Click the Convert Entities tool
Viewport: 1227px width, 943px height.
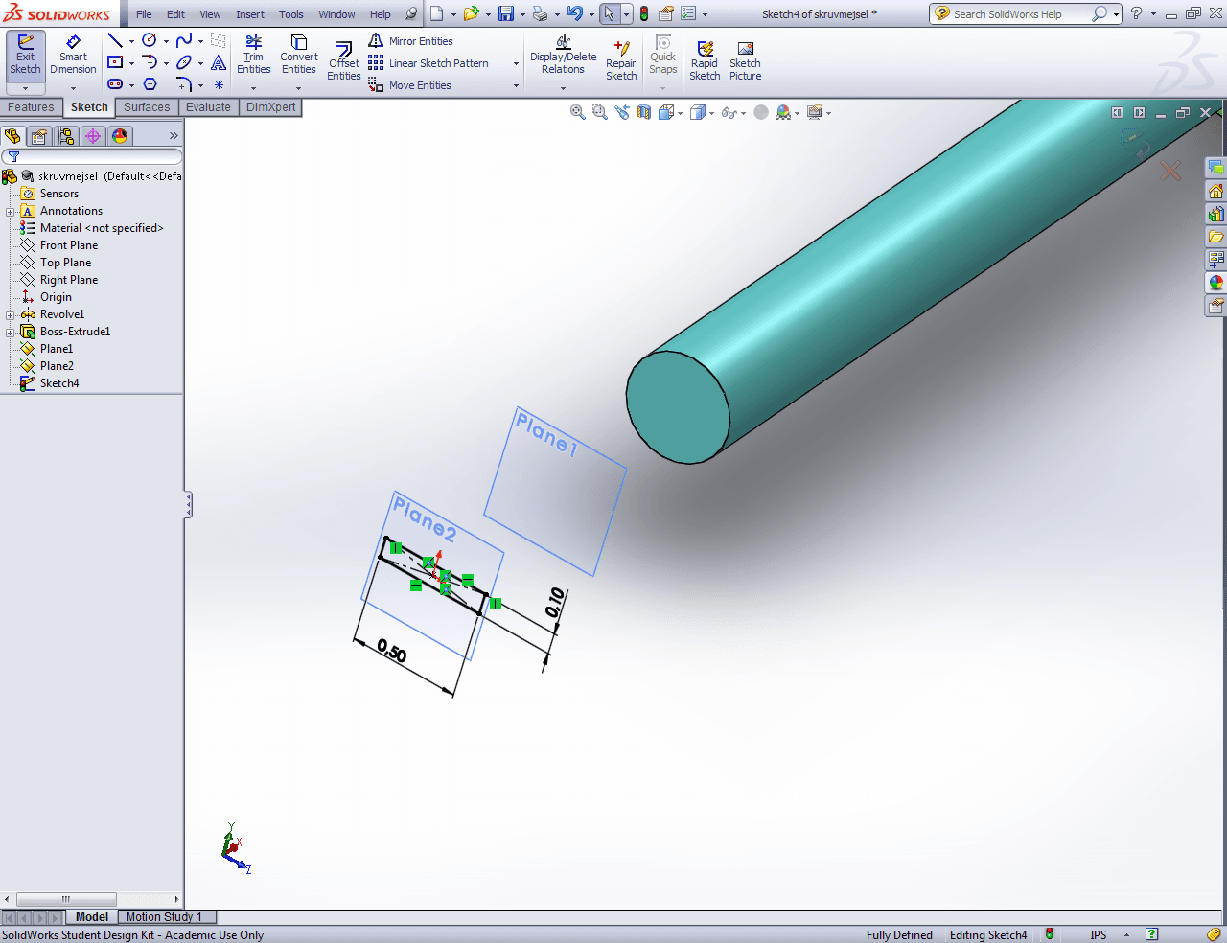tap(298, 56)
